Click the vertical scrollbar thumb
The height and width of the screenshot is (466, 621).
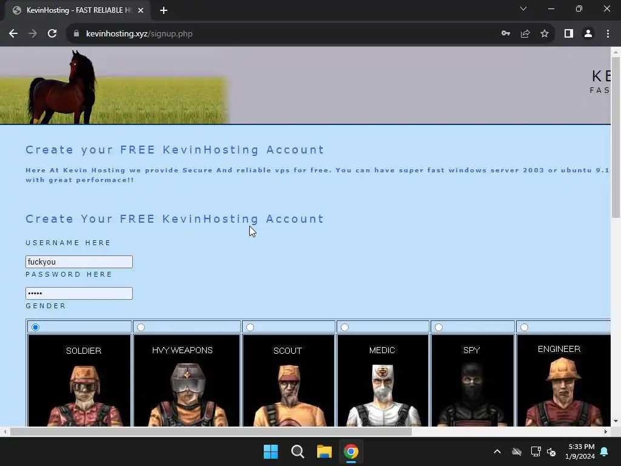[616, 137]
